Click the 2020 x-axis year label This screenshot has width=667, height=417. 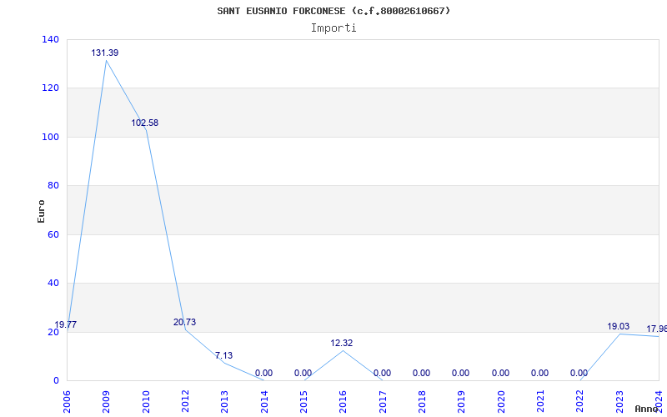(x=501, y=402)
